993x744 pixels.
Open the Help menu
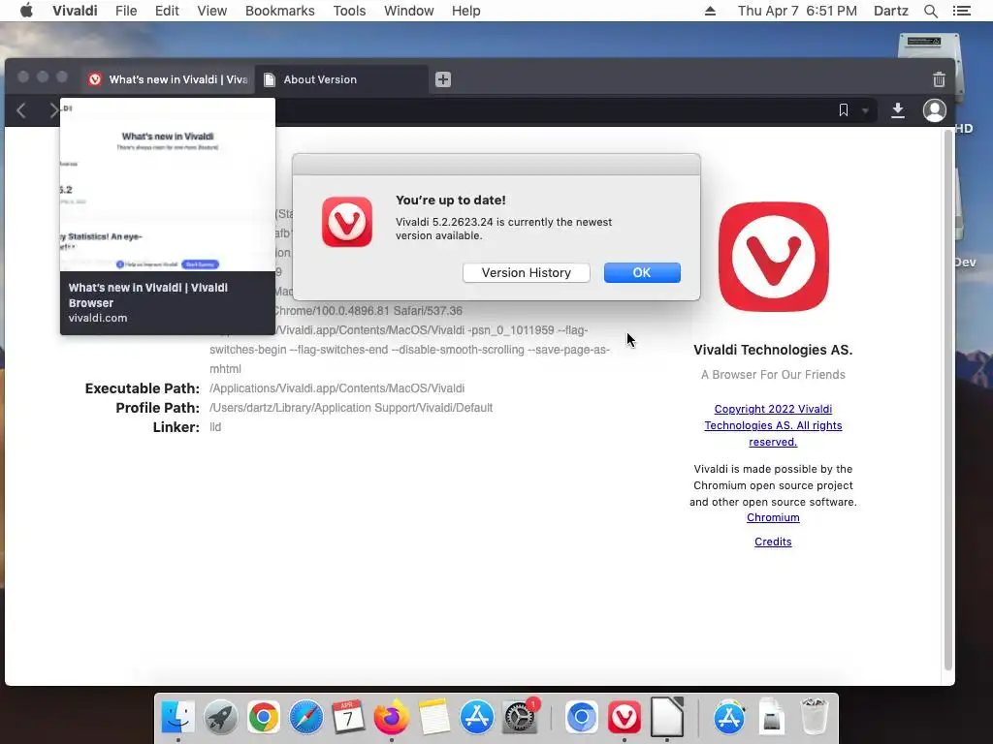pos(466,11)
